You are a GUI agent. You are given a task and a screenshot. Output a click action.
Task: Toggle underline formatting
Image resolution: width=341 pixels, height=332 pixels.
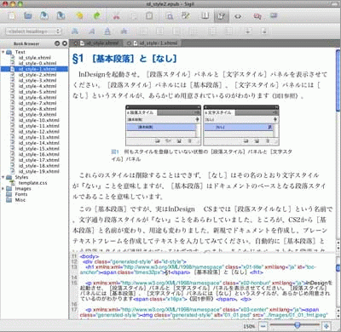(x=107, y=31)
